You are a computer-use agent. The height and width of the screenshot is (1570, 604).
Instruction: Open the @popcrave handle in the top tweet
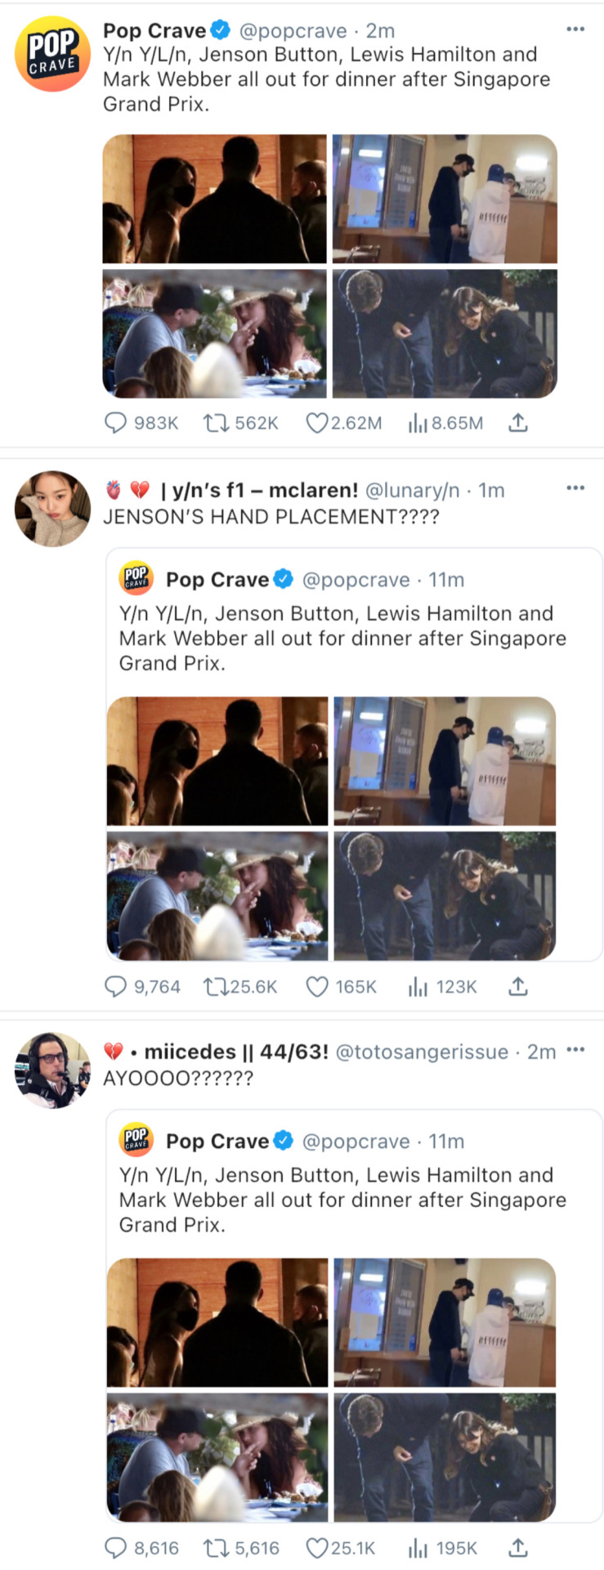pyautogui.click(x=293, y=31)
